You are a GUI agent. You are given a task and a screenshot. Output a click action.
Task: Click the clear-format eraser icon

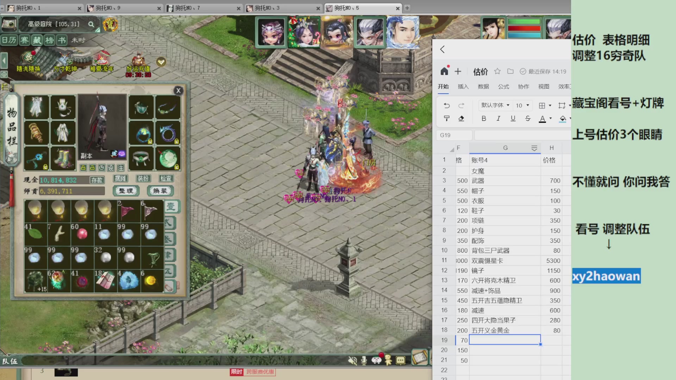[x=461, y=119]
